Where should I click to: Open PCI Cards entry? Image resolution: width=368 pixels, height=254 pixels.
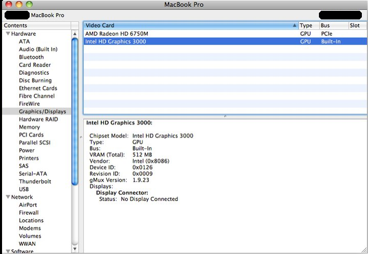point(31,135)
